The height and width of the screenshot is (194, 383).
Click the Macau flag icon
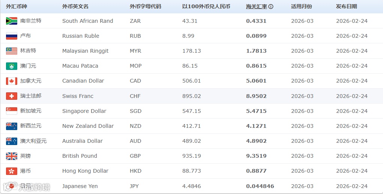[12, 66]
